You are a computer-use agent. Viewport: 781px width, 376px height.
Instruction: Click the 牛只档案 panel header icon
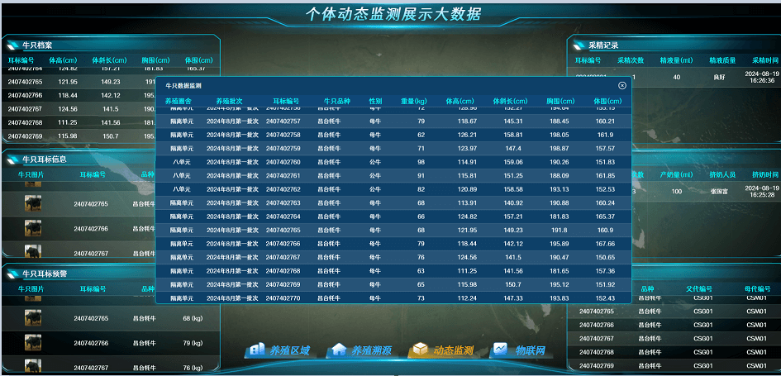13,45
